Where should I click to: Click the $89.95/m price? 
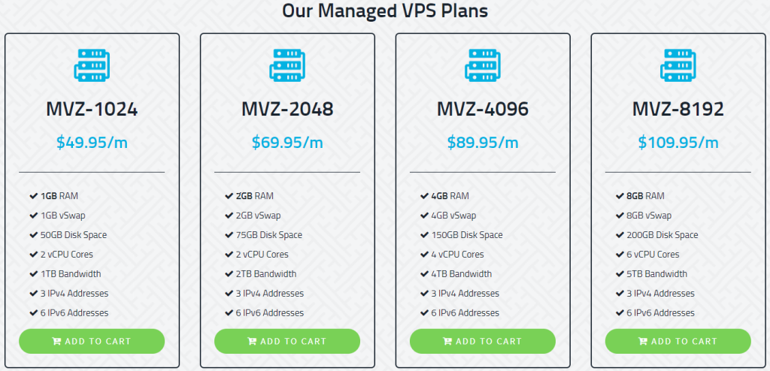coord(483,142)
